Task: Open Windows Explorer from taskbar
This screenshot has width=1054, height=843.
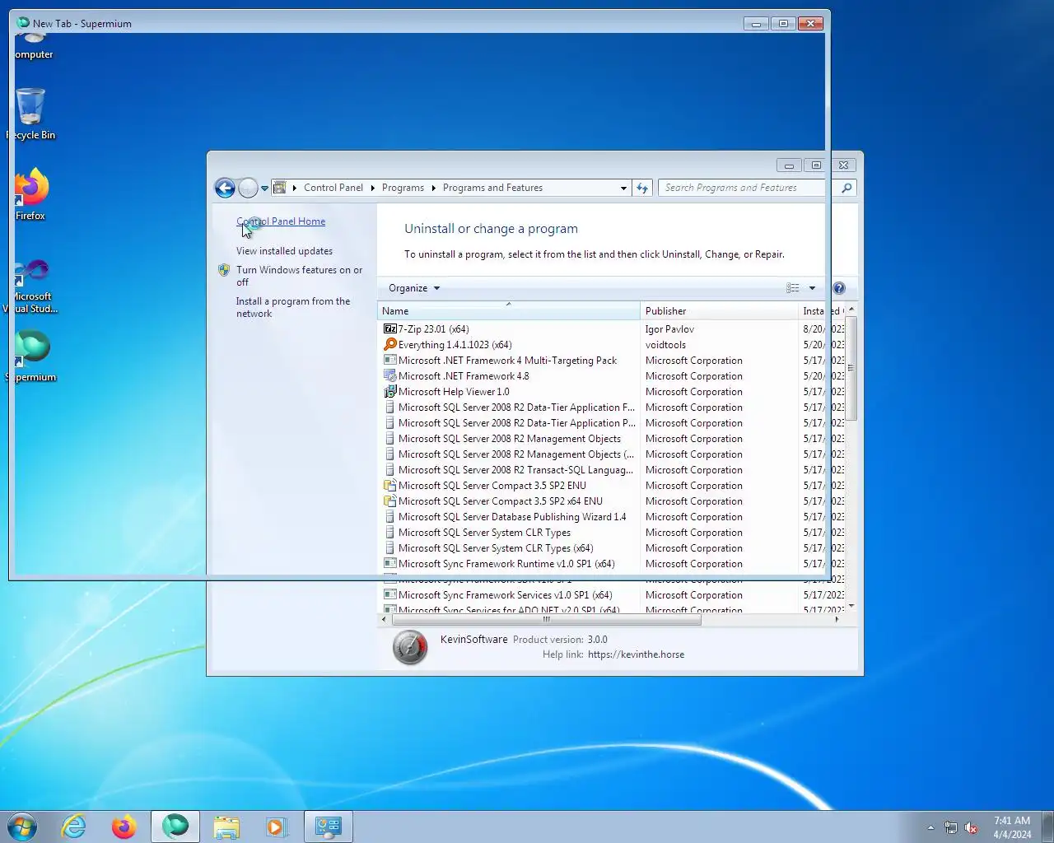Action: pyautogui.click(x=226, y=827)
